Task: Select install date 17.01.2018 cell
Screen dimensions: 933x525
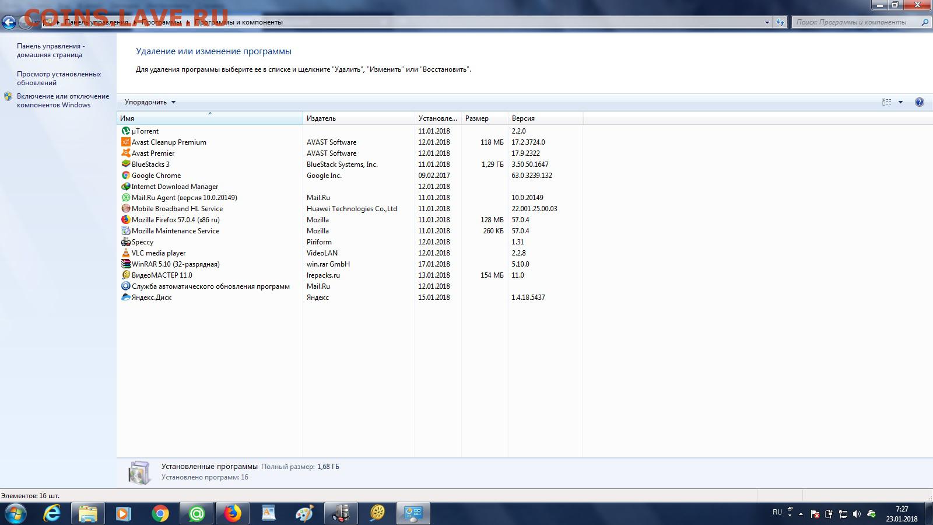Action: [x=434, y=264]
